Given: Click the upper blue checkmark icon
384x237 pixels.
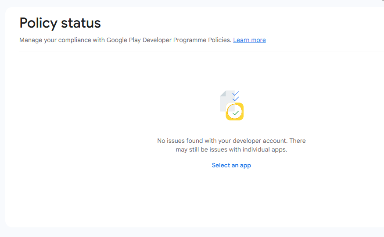Looking at the screenshot, I should [236, 93].
